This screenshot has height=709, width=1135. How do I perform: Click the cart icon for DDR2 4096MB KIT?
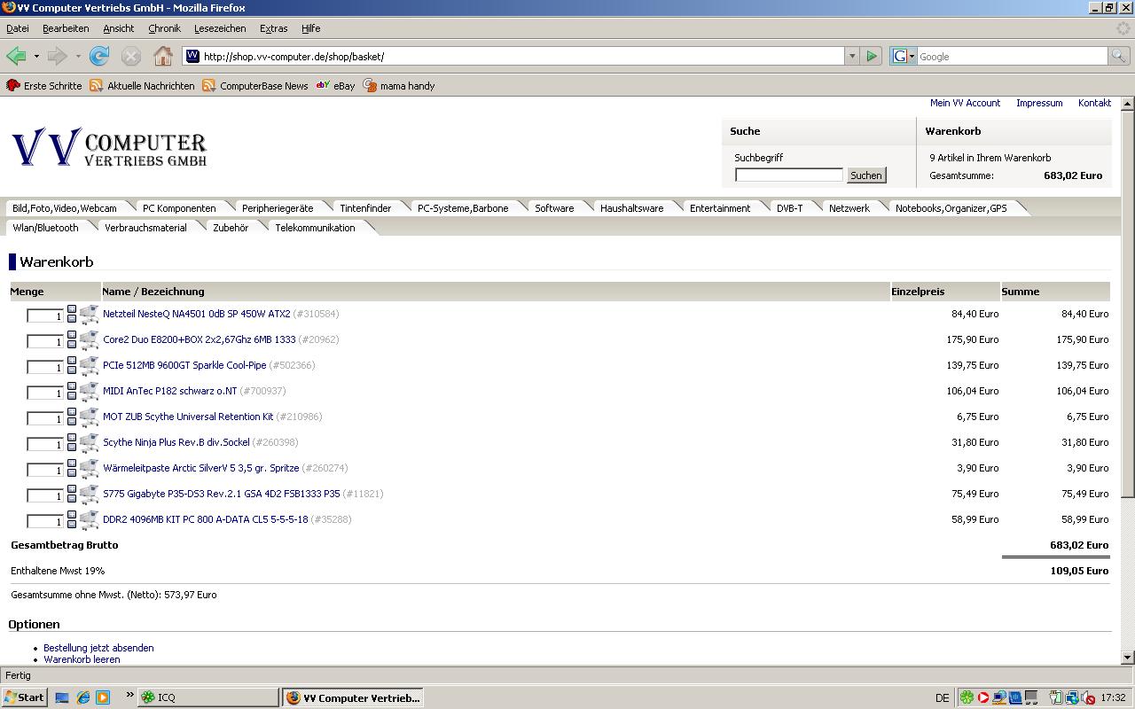(89, 520)
